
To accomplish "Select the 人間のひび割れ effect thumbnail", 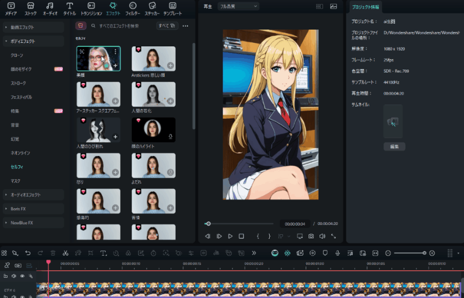I will [x=98, y=130].
